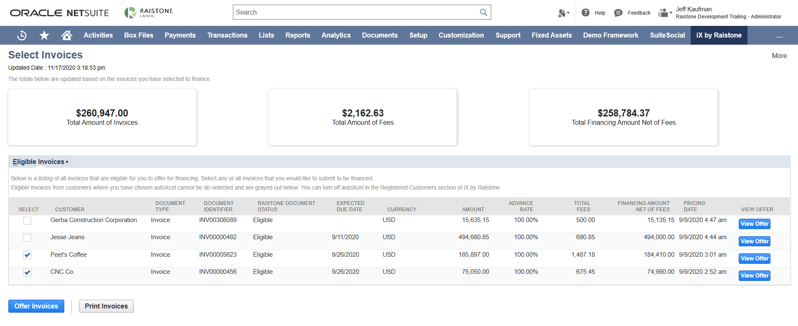Open the Create New icon menu

point(563,13)
